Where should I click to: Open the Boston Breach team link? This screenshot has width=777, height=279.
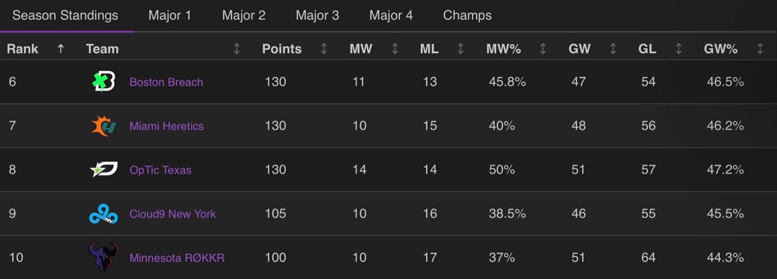coord(166,82)
